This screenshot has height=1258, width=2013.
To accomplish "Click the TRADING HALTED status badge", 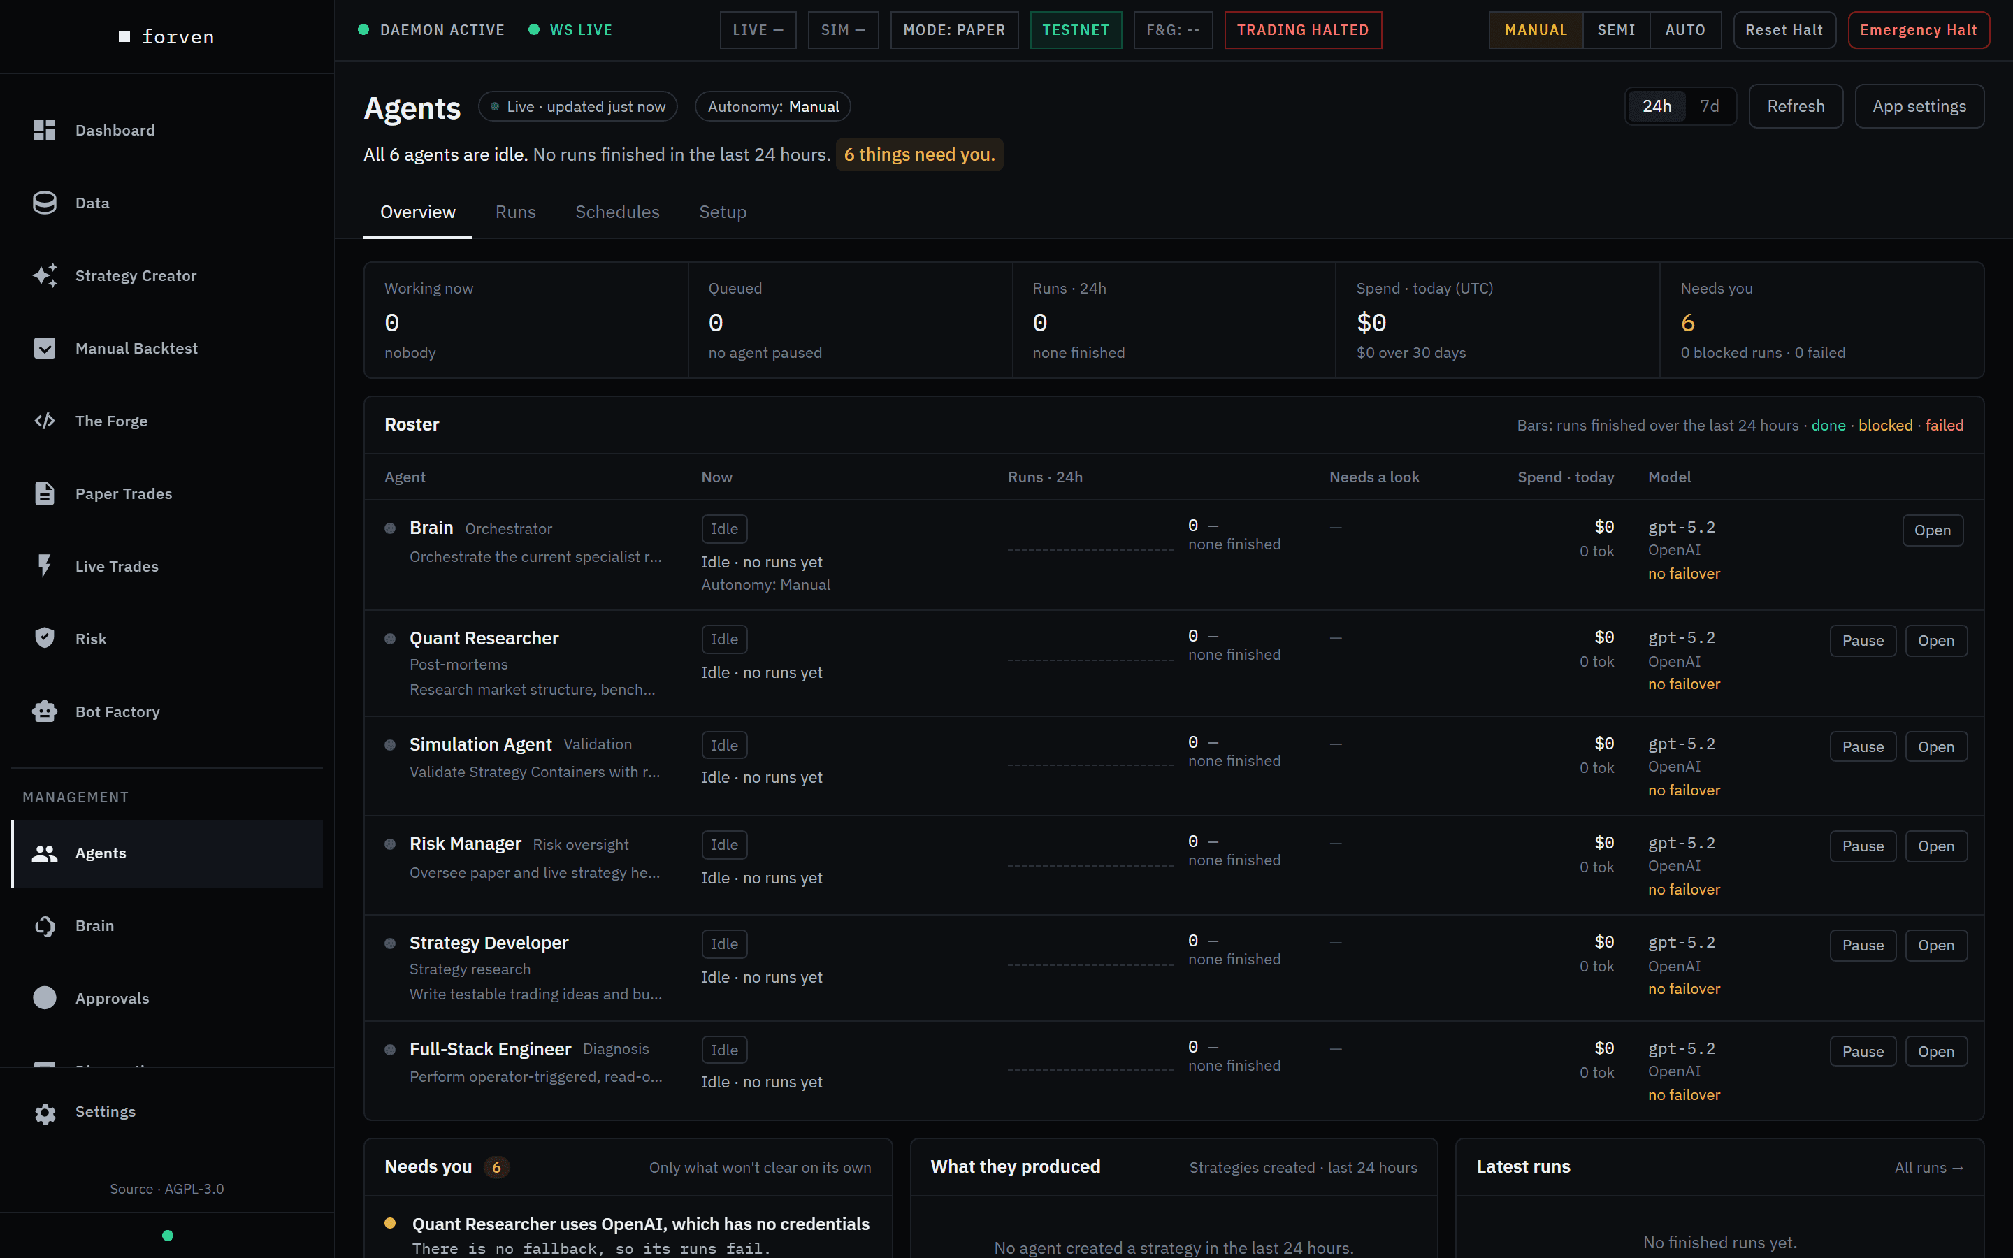I will (1303, 30).
